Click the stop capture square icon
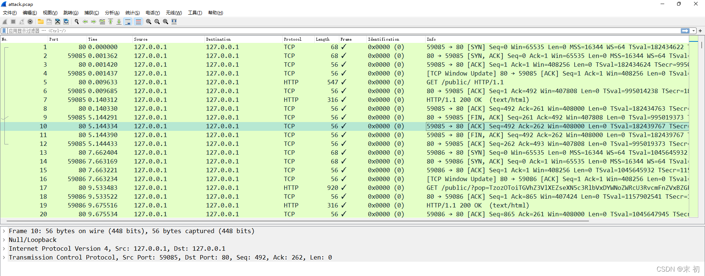Image resolution: width=705 pixels, height=276 pixels. click(13, 22)
